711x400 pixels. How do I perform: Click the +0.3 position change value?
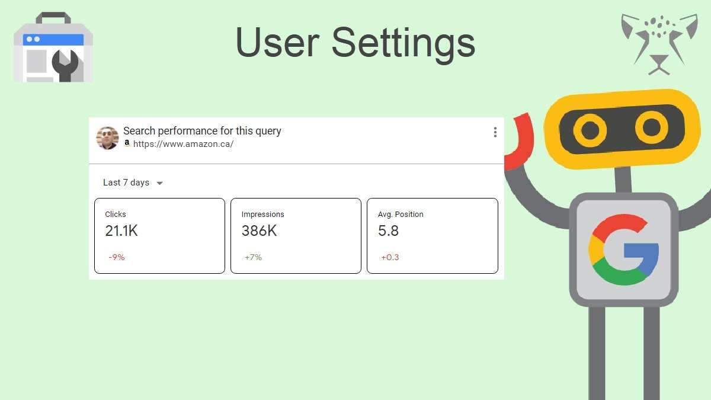pyautogui.click(x=390, y=257)
